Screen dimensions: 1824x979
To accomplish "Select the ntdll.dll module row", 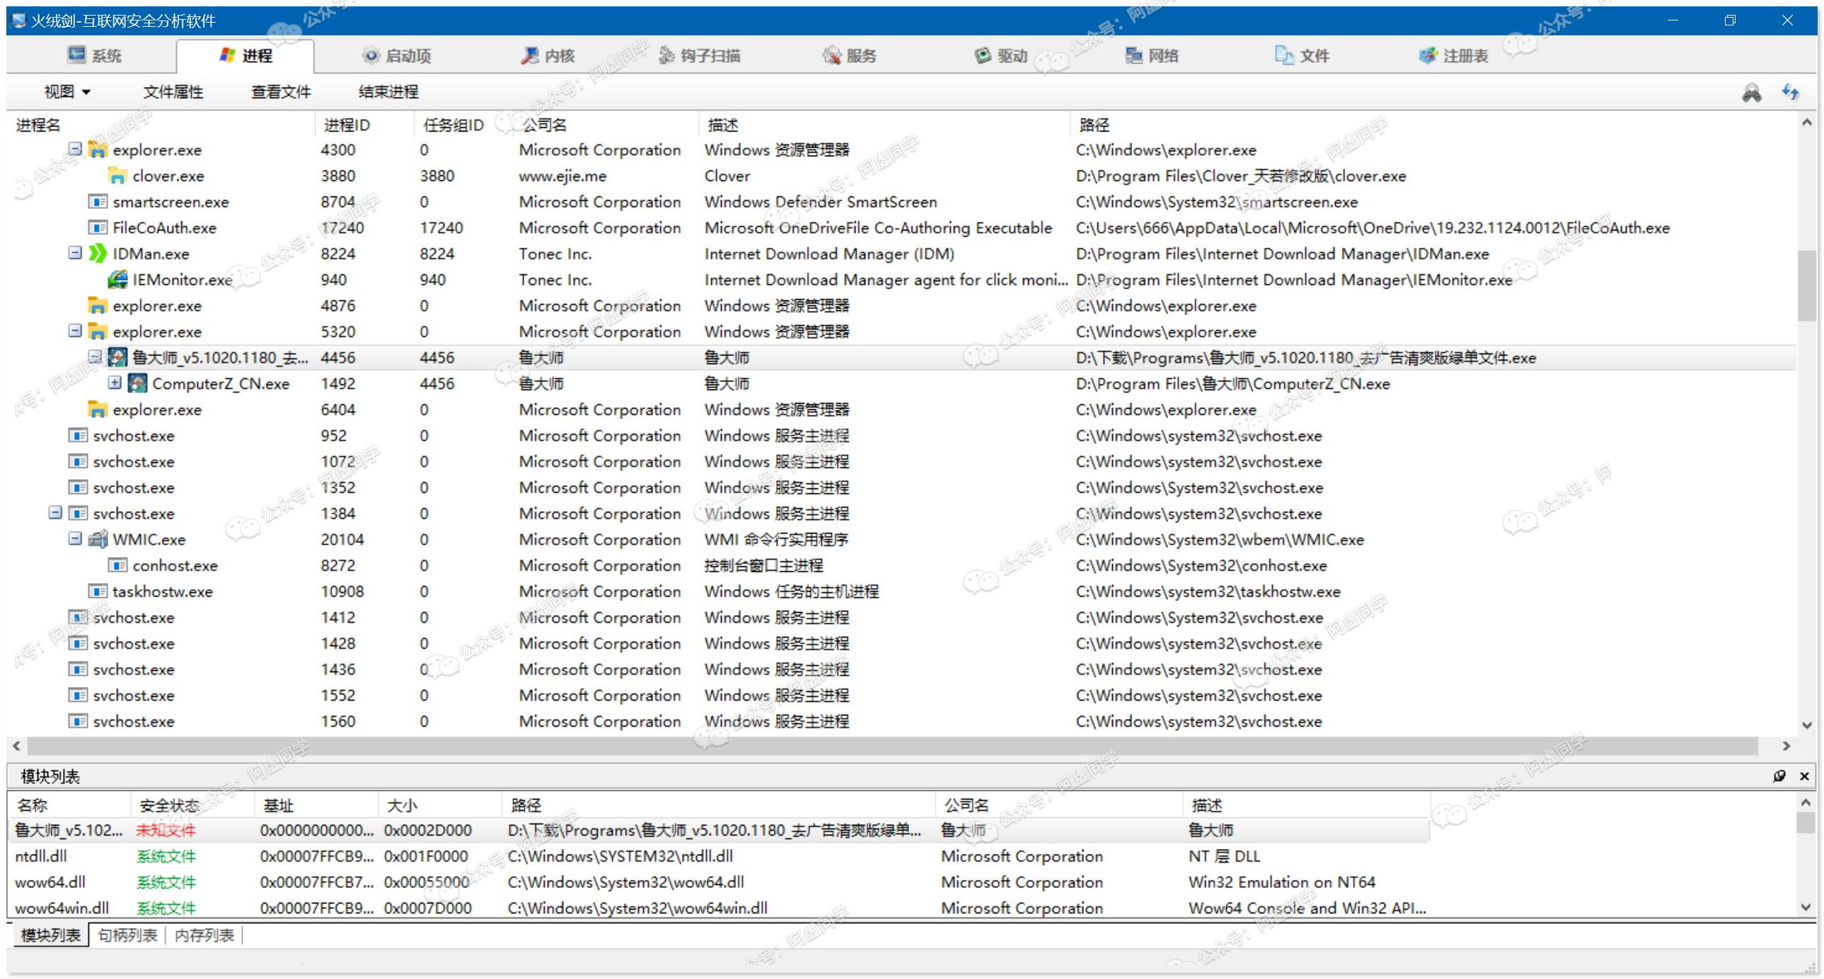I will (720, 856).
